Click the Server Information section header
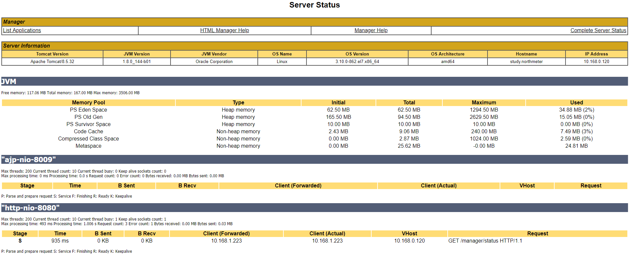 [x=27, y=46]
